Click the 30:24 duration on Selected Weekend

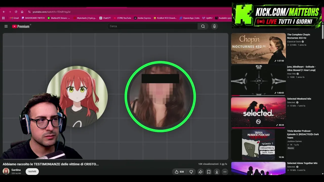280,125
